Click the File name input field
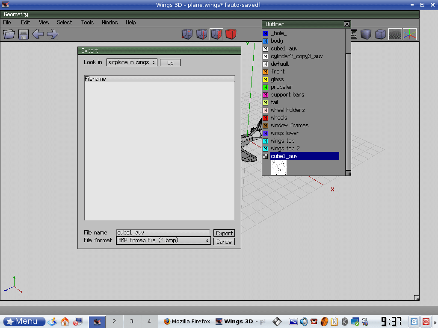438x328 pixels. [163, 233]
